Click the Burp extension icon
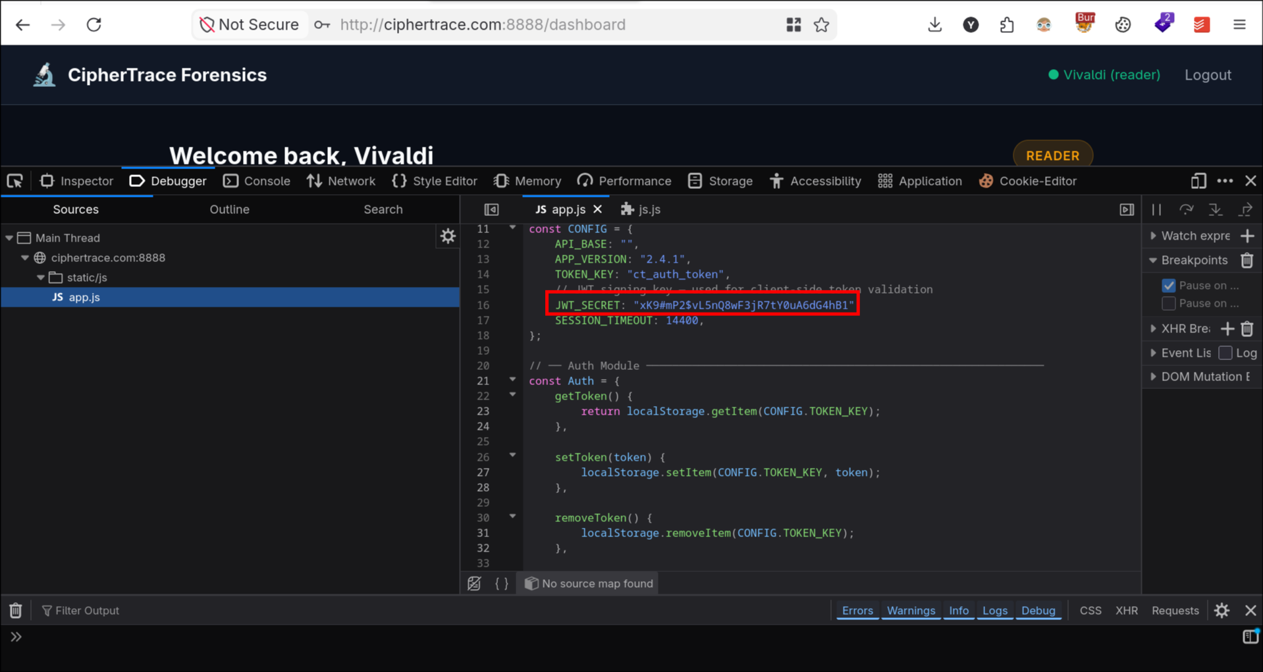 click(1085, 23)
